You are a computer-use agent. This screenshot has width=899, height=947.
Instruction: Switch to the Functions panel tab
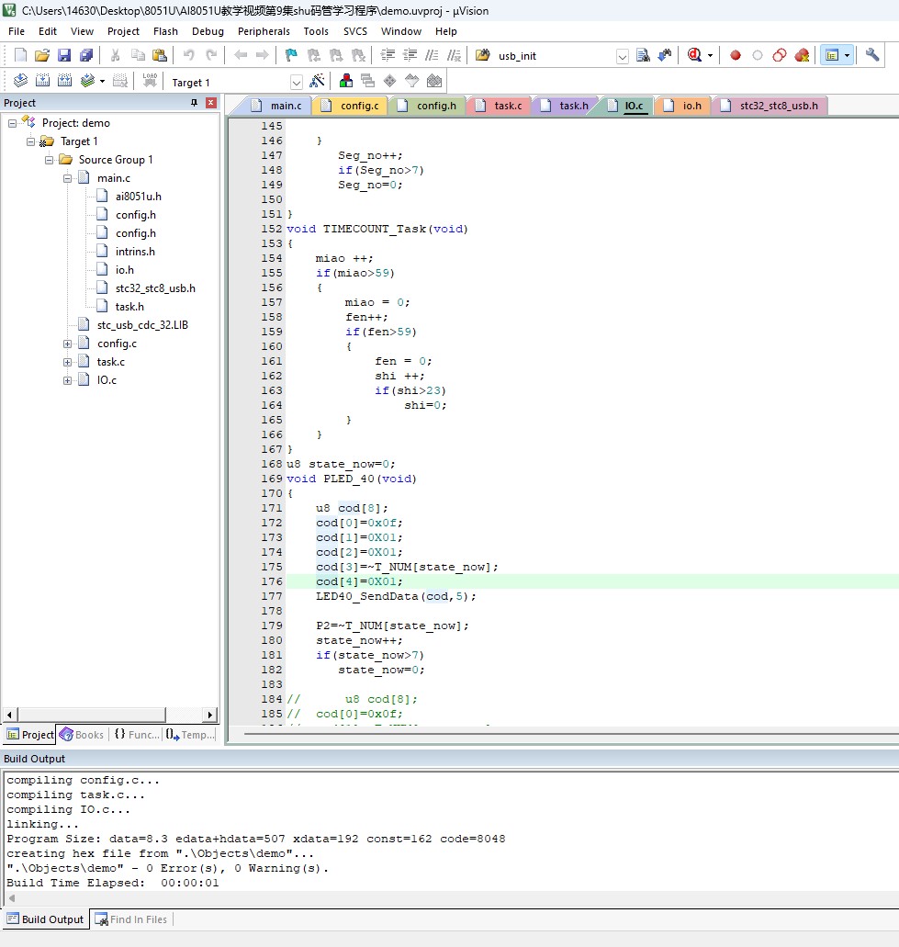pos(137,735)
